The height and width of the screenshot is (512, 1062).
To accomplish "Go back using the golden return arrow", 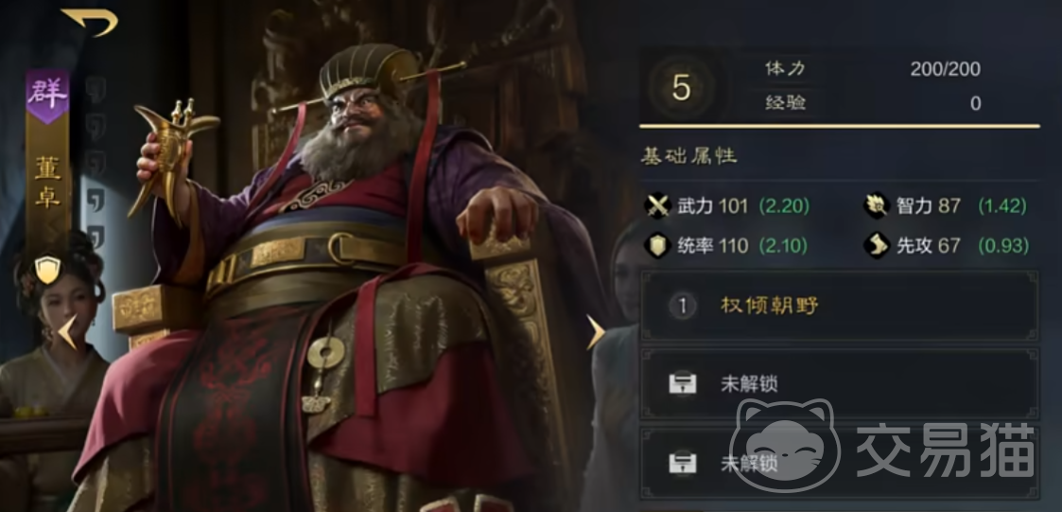I will pos(90,22).
